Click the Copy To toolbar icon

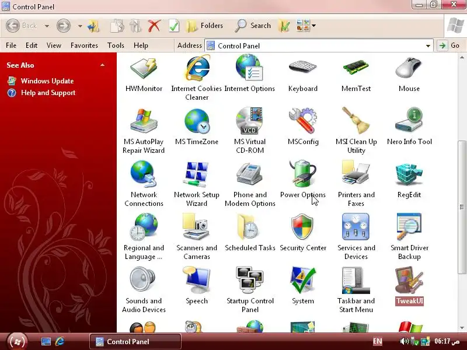[x=117, y=26]
